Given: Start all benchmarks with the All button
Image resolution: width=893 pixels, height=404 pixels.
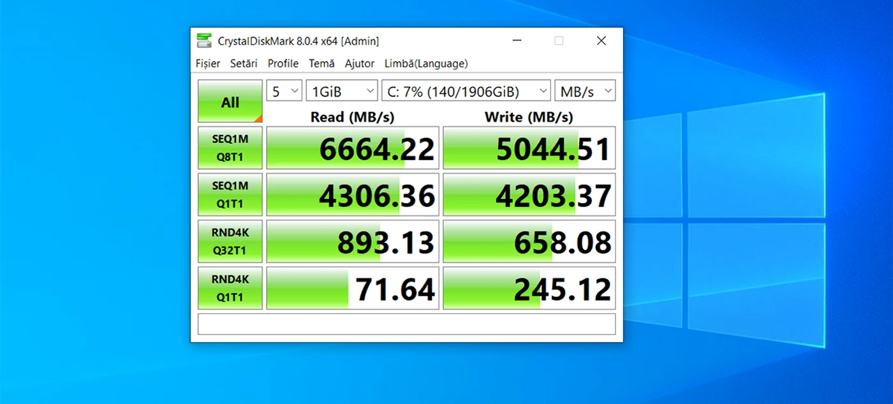Looking at the screenshot, I should click(230, 101).
